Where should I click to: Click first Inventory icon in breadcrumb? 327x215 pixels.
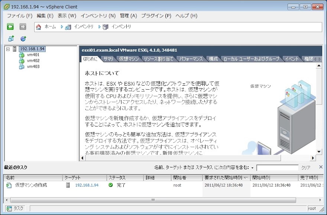tap(68, 27)
